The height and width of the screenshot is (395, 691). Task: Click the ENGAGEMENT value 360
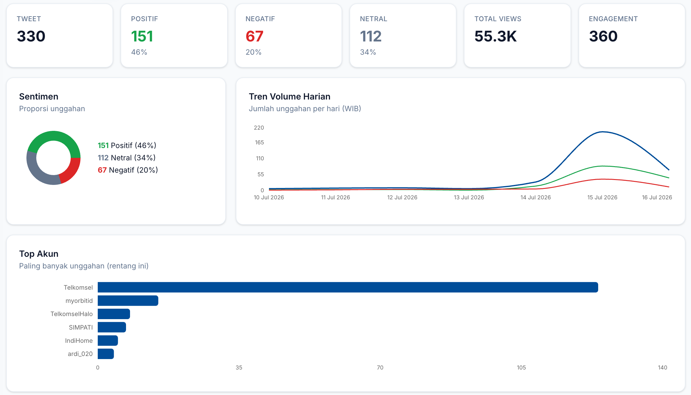(603, 36)
